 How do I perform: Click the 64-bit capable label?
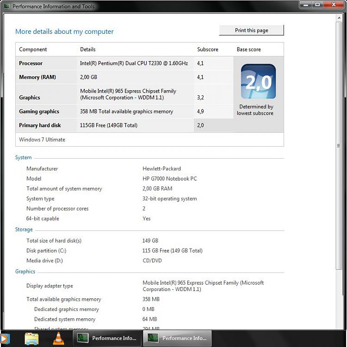[43, 219]
